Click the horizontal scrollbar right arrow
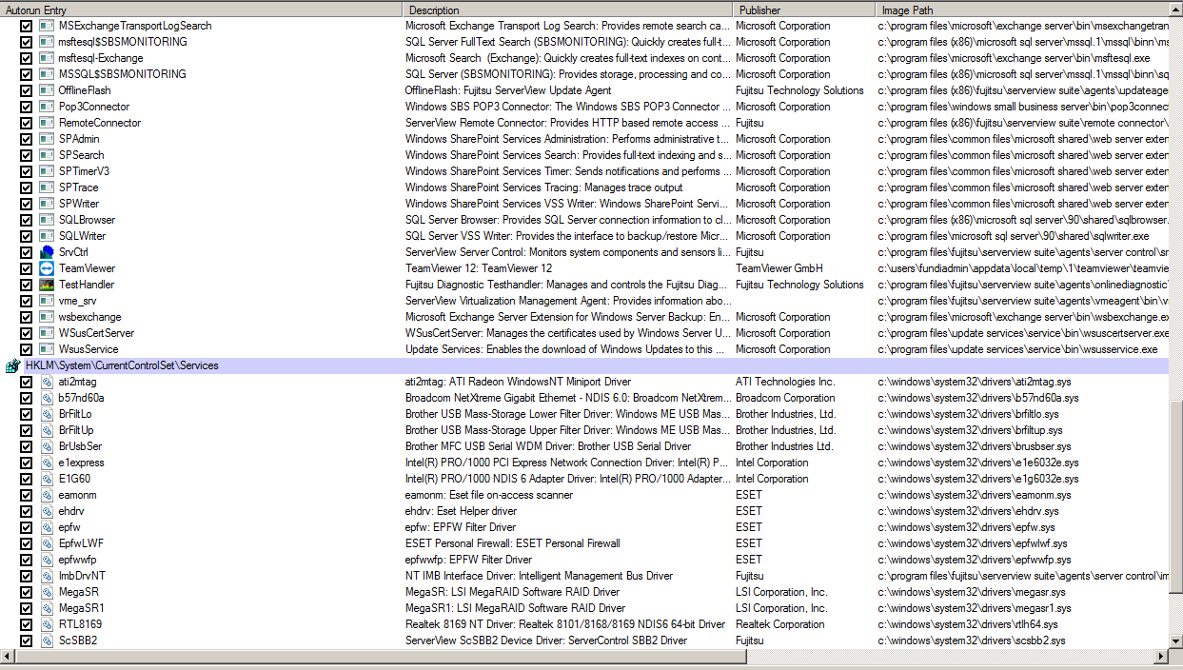The image size is (1183, 670). tap(1160, 658)
